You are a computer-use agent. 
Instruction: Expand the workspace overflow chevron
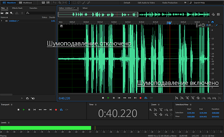pyautogui.click(x=185, y=2)
